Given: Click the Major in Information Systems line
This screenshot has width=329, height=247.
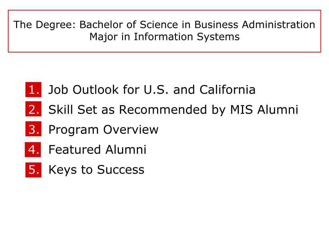Looking at the screenshot, I should 164,37.
